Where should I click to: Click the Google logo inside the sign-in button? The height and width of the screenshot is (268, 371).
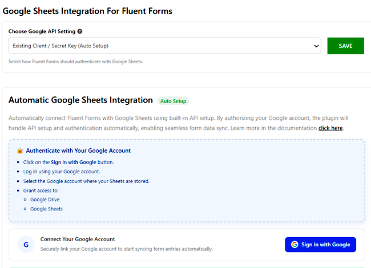click(x=295, y=245)
